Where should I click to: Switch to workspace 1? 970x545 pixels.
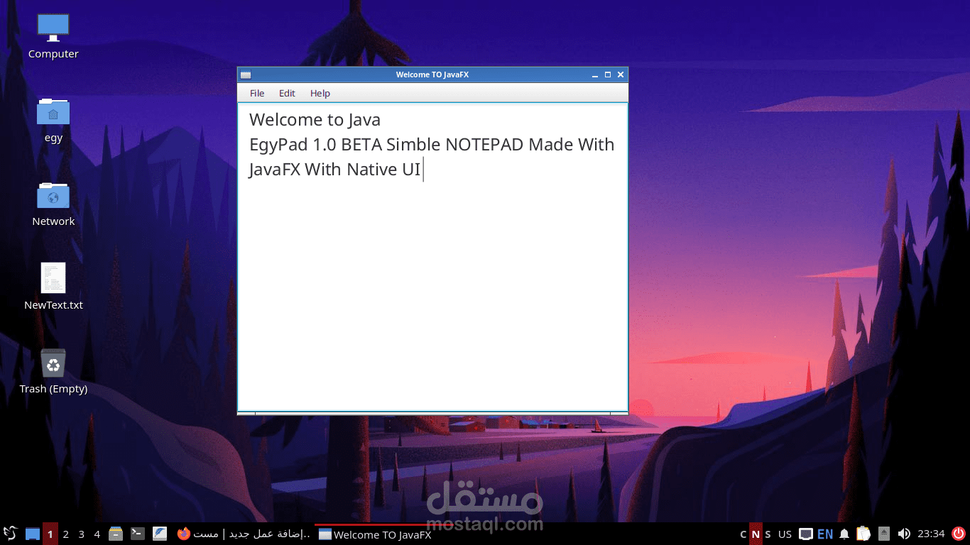50,534
